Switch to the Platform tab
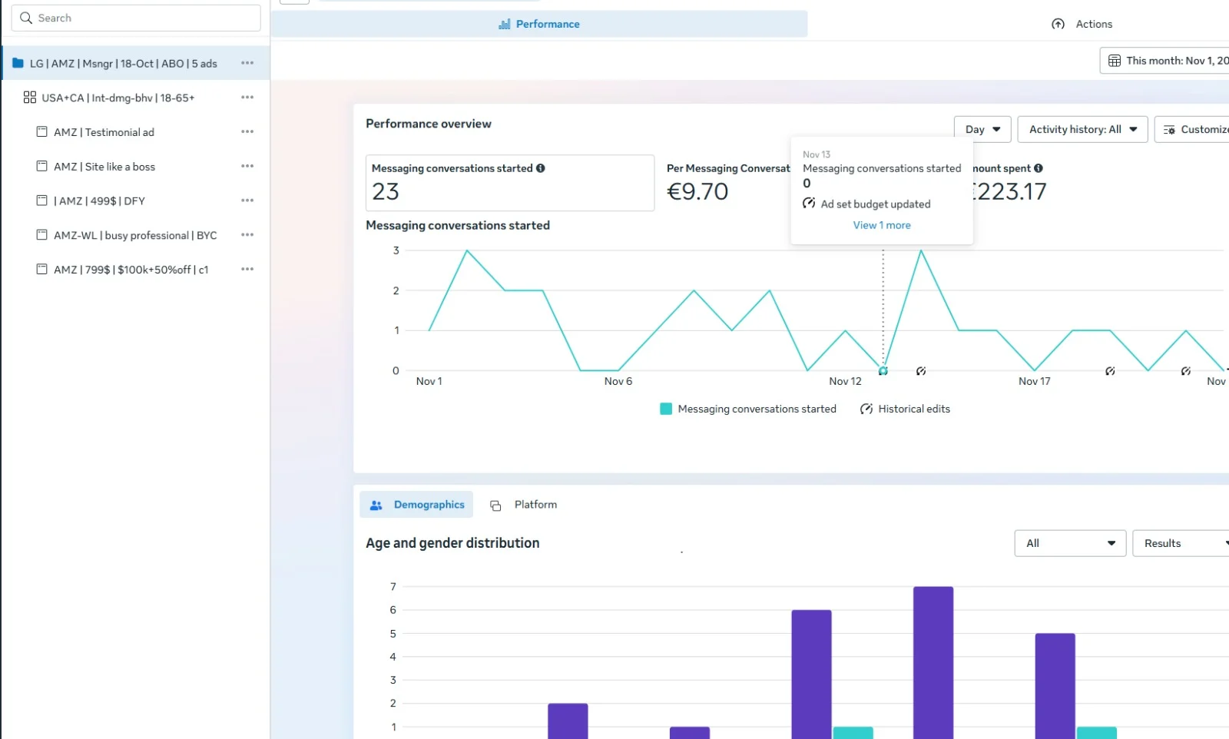This screenshot has width=1229, height=739. (524, 505)
